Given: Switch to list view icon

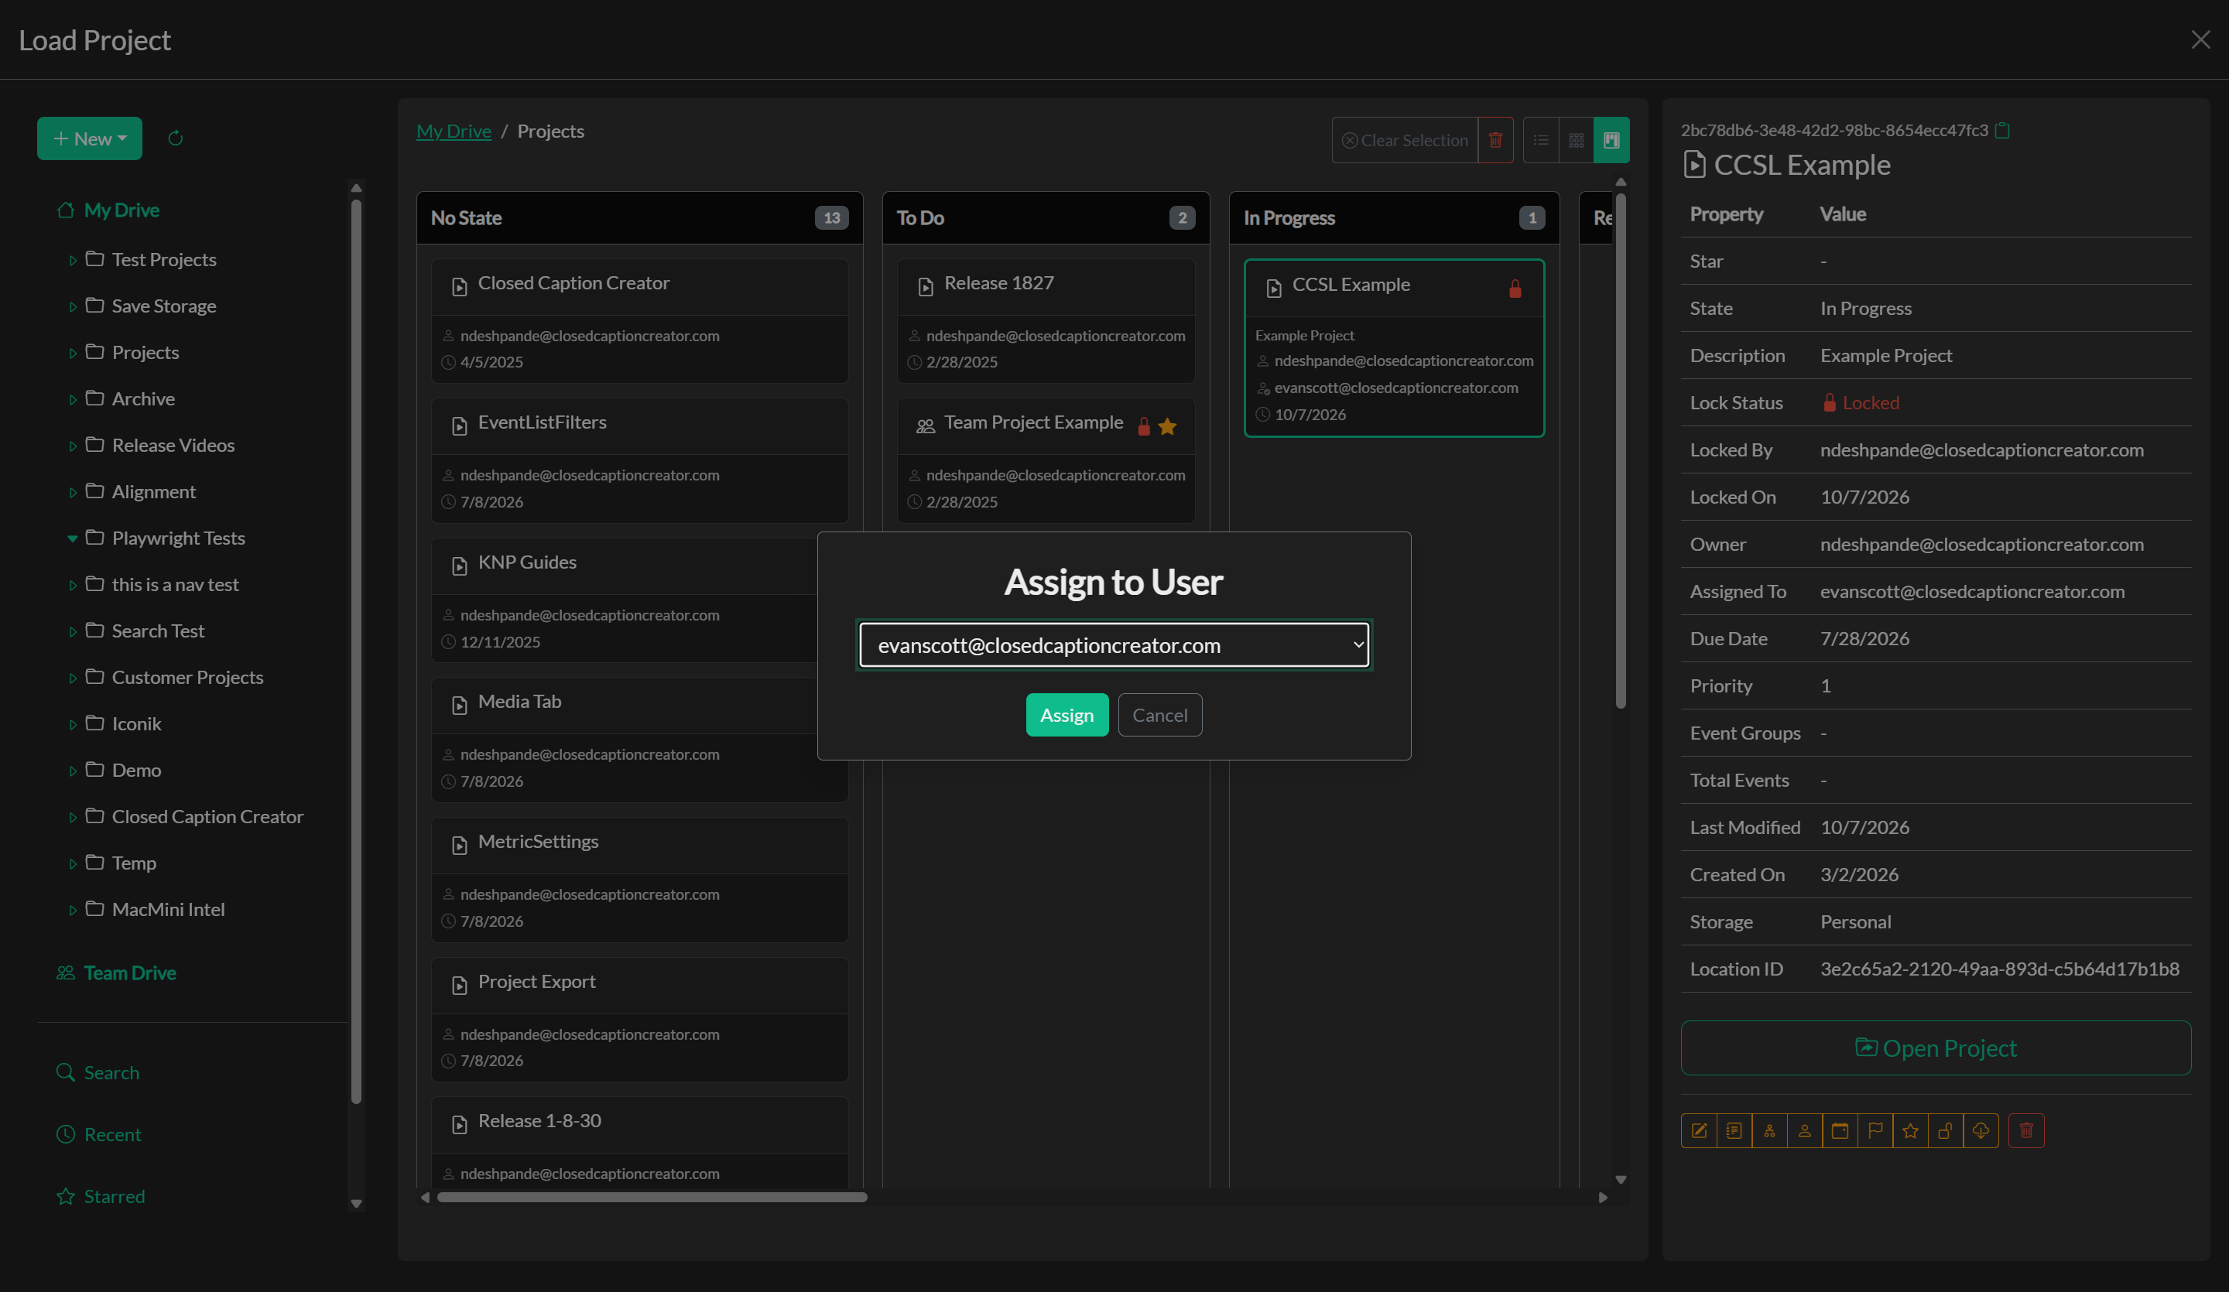Looking at the screenshot, I should pyautogui.click(x=1541, y=140).
